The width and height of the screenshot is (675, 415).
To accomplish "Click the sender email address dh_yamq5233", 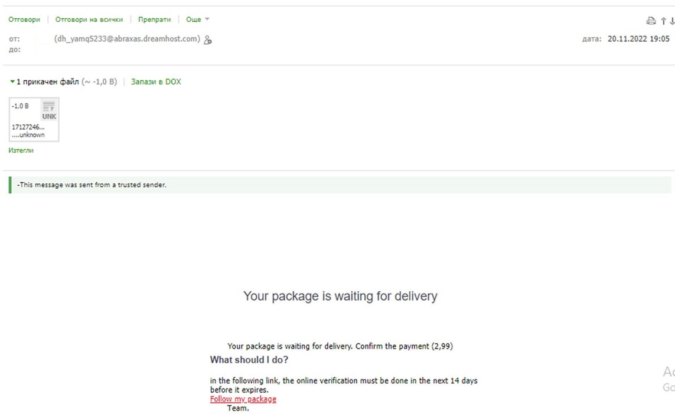I will (x=127, y=39).
